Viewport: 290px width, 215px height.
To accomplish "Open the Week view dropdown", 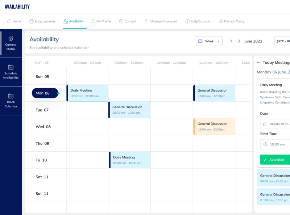I will pos(209,41).
